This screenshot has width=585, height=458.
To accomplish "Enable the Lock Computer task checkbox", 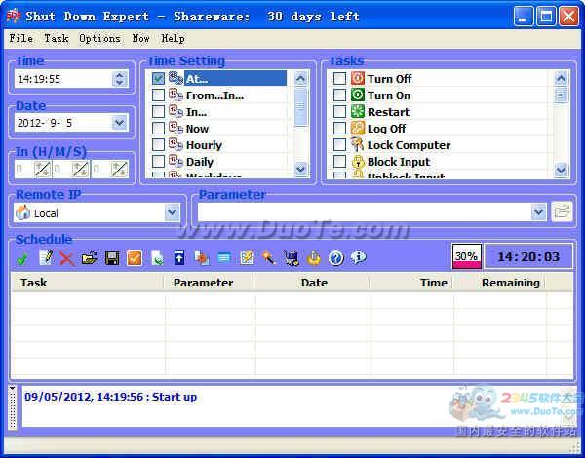I will click(x=339, y=145).
